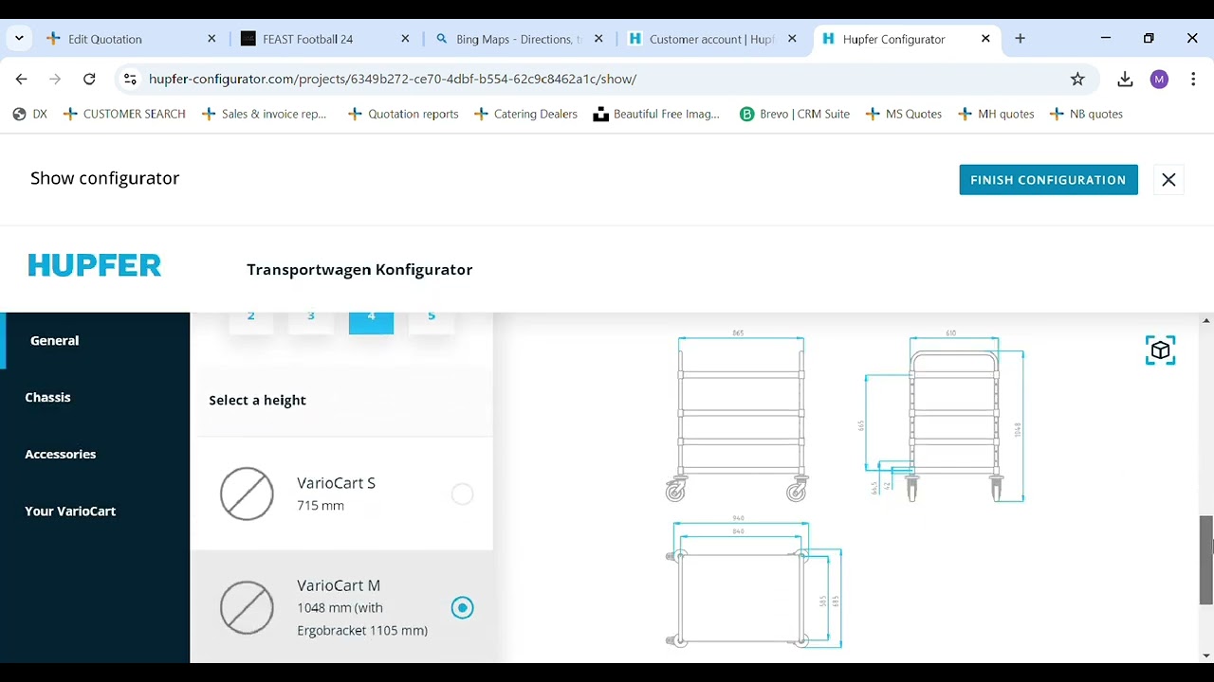The height and width of the screenshot is (682, 1214).
Task: Open the Your VarioCart section
Action: click(x=95, y=511)
